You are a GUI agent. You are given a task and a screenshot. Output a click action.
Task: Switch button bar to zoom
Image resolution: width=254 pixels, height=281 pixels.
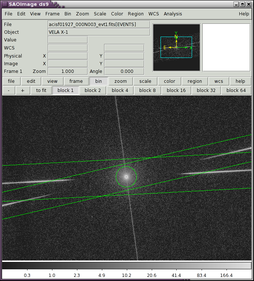pyautogui.click(x=120, y=81)
